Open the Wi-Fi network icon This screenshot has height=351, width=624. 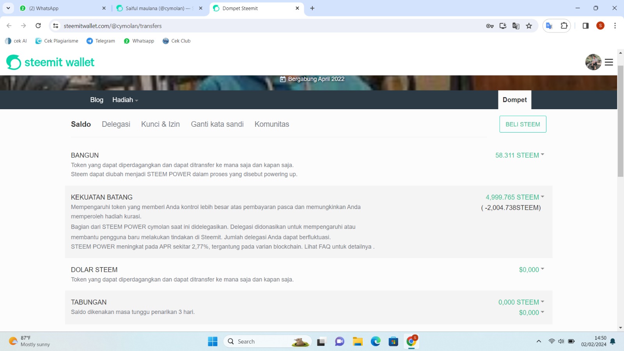[x=551, y=341]
